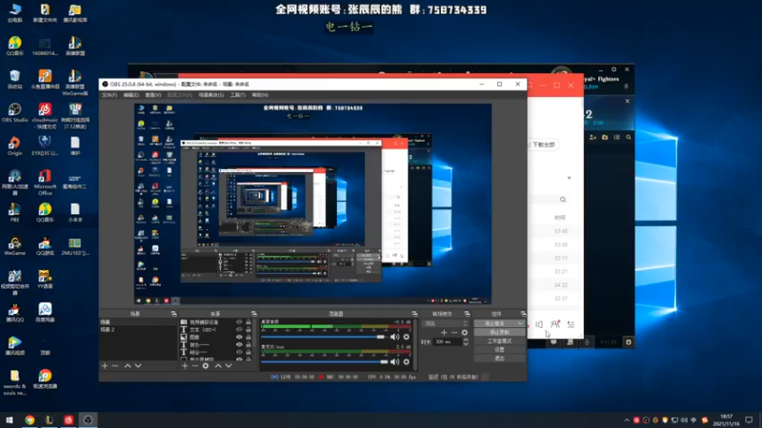Open 麦克风/Aux gear settings in mixer
Viewport: 762px width, 428px height.
(407, 361)
